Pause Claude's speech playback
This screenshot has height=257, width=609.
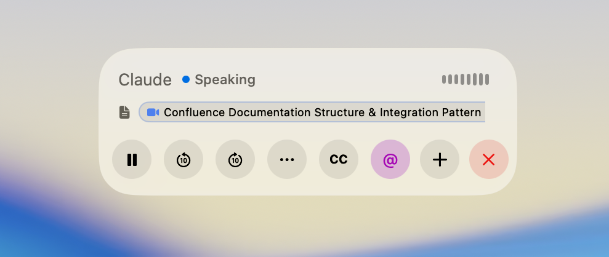tap(132, 160)
